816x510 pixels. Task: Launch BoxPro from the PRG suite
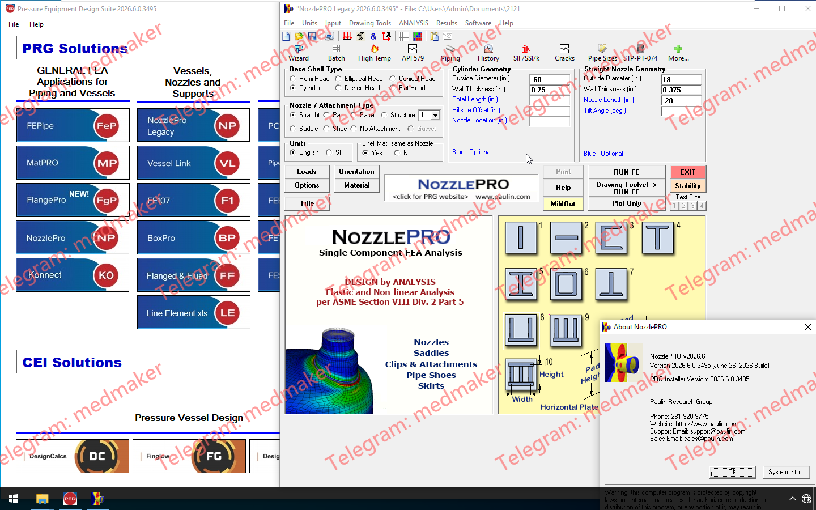point(193,238)
